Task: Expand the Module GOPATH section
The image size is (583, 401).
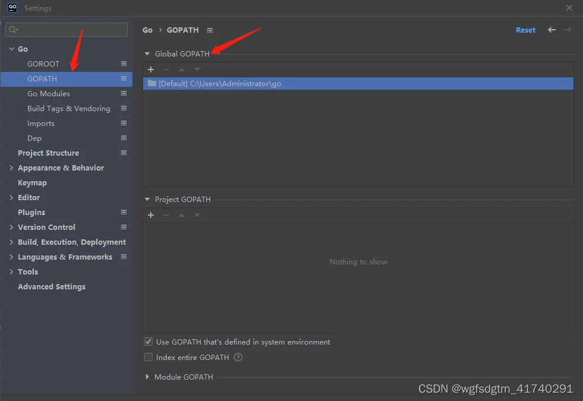Action: 147,377
